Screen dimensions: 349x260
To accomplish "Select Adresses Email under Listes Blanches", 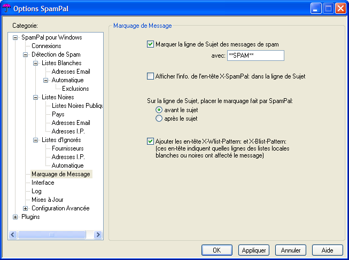I will [71, 72].
